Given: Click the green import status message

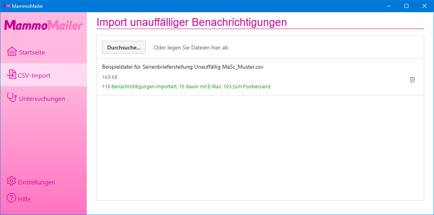Looking at the screenshot, I should 186,87.
